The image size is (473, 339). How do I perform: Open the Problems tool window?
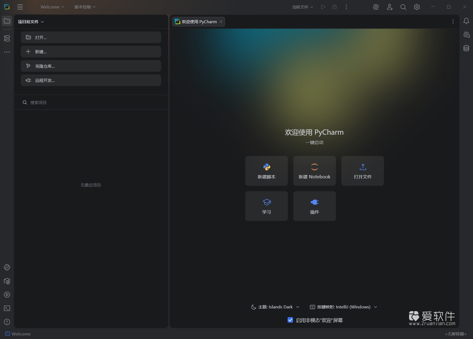coord(7,322)
